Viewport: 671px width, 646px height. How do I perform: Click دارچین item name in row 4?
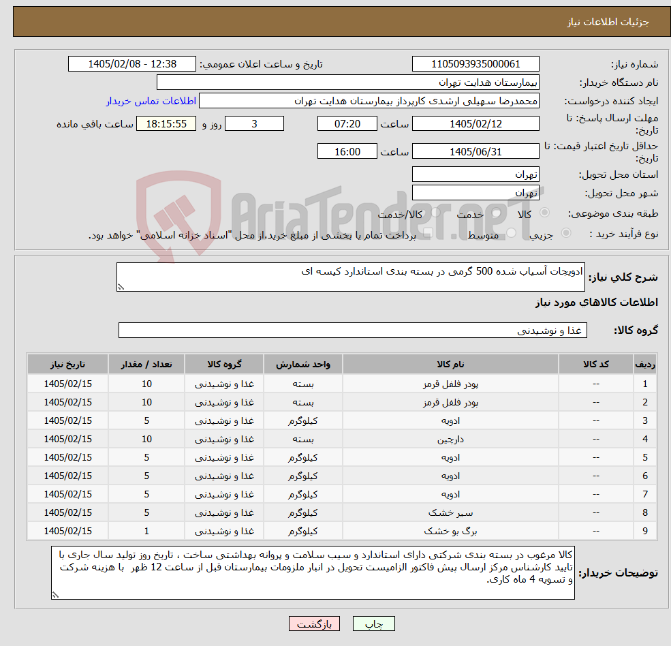[x=450, y=440]
